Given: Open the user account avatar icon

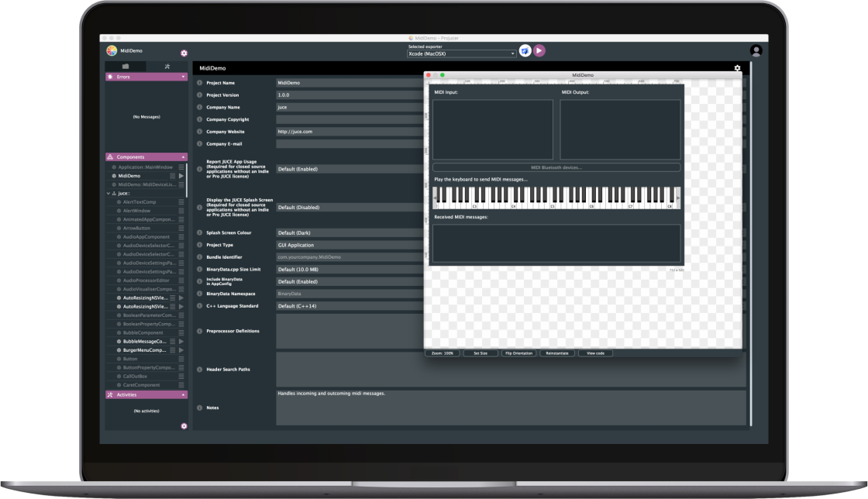Looking at the screenshot, I should coord(756,51).
